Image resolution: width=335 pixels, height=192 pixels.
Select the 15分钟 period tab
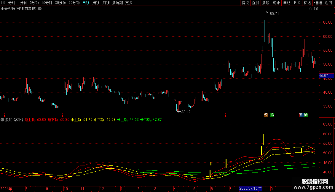(47, 3)
